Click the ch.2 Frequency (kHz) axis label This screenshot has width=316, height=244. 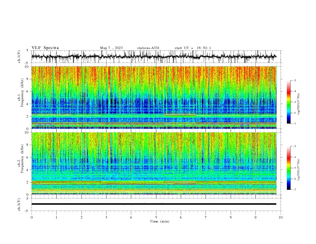(21, 159)
